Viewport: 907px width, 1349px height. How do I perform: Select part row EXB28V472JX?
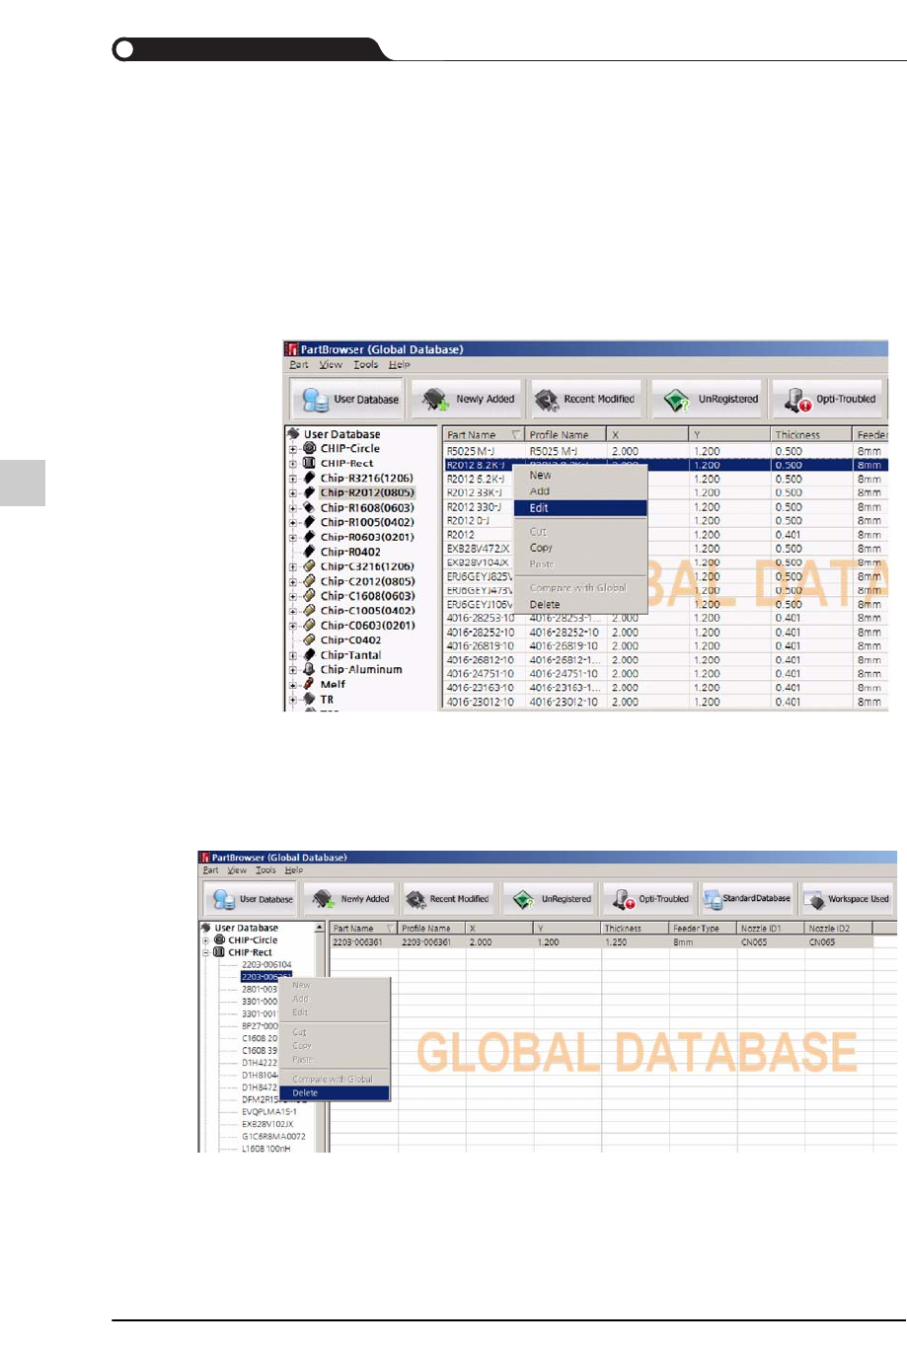(479, 549)
